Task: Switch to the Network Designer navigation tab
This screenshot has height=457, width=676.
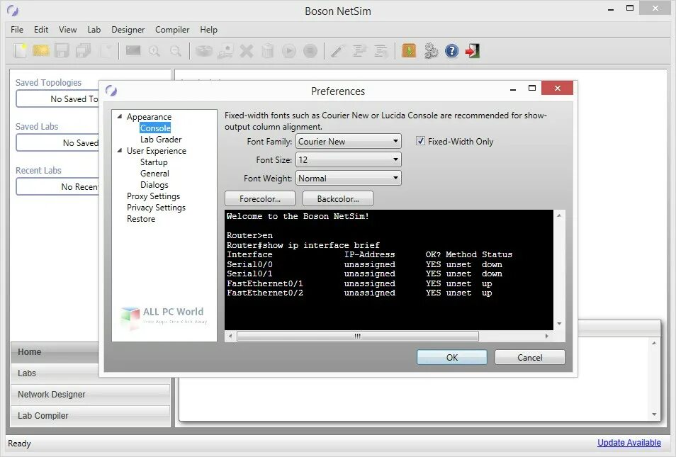Action: pyautogui.click(x=91, y=394)
